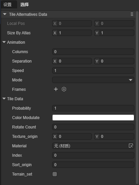Open frame settings hexagon icon next to Frames
Viewport: 139px width, 185px height.
tap(64, 89)
